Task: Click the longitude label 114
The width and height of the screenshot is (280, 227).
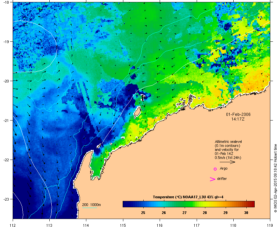Action: 86,225
